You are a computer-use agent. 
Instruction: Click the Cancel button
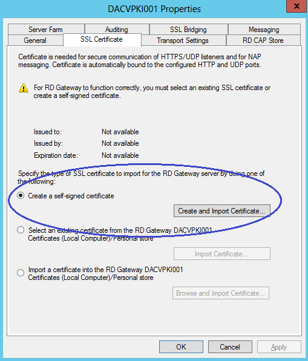[230, 346]
